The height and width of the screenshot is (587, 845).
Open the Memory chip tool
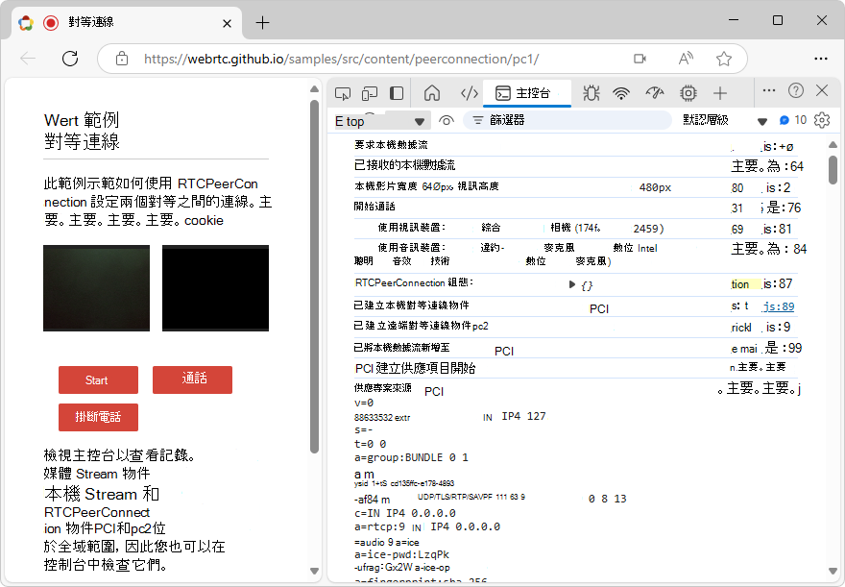(688, 93)
